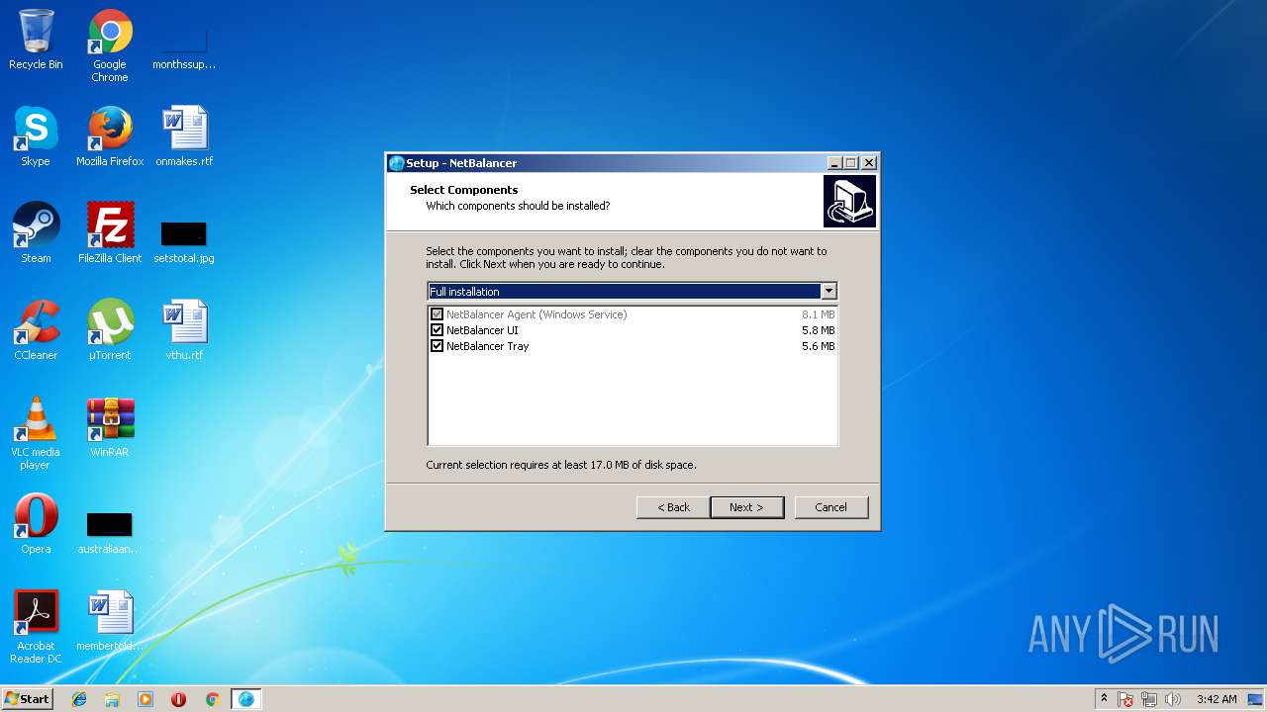
Task: Select the australiaan desktop file
Action: click(110, 532)
